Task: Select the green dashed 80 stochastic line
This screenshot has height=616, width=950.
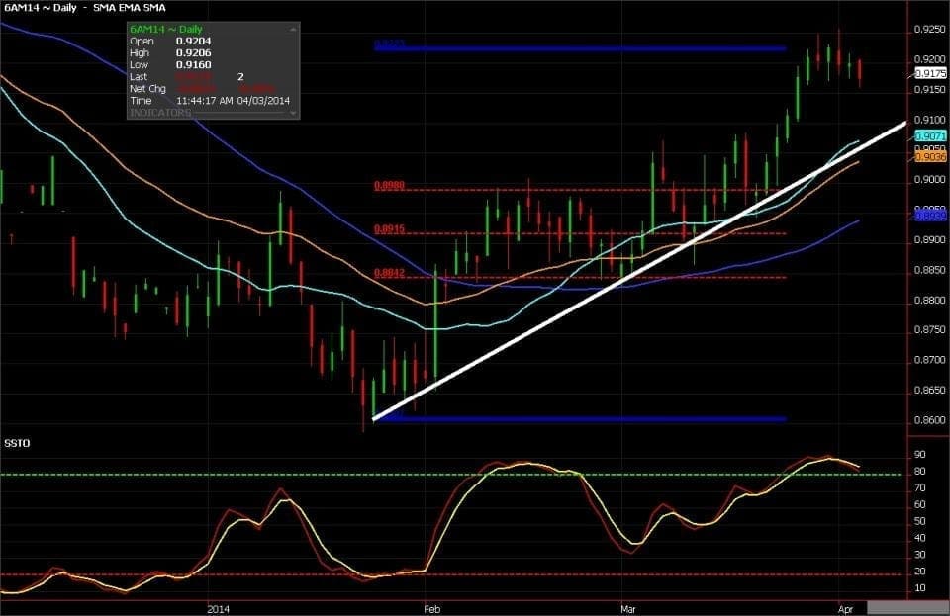Action: tap(451, 475)
